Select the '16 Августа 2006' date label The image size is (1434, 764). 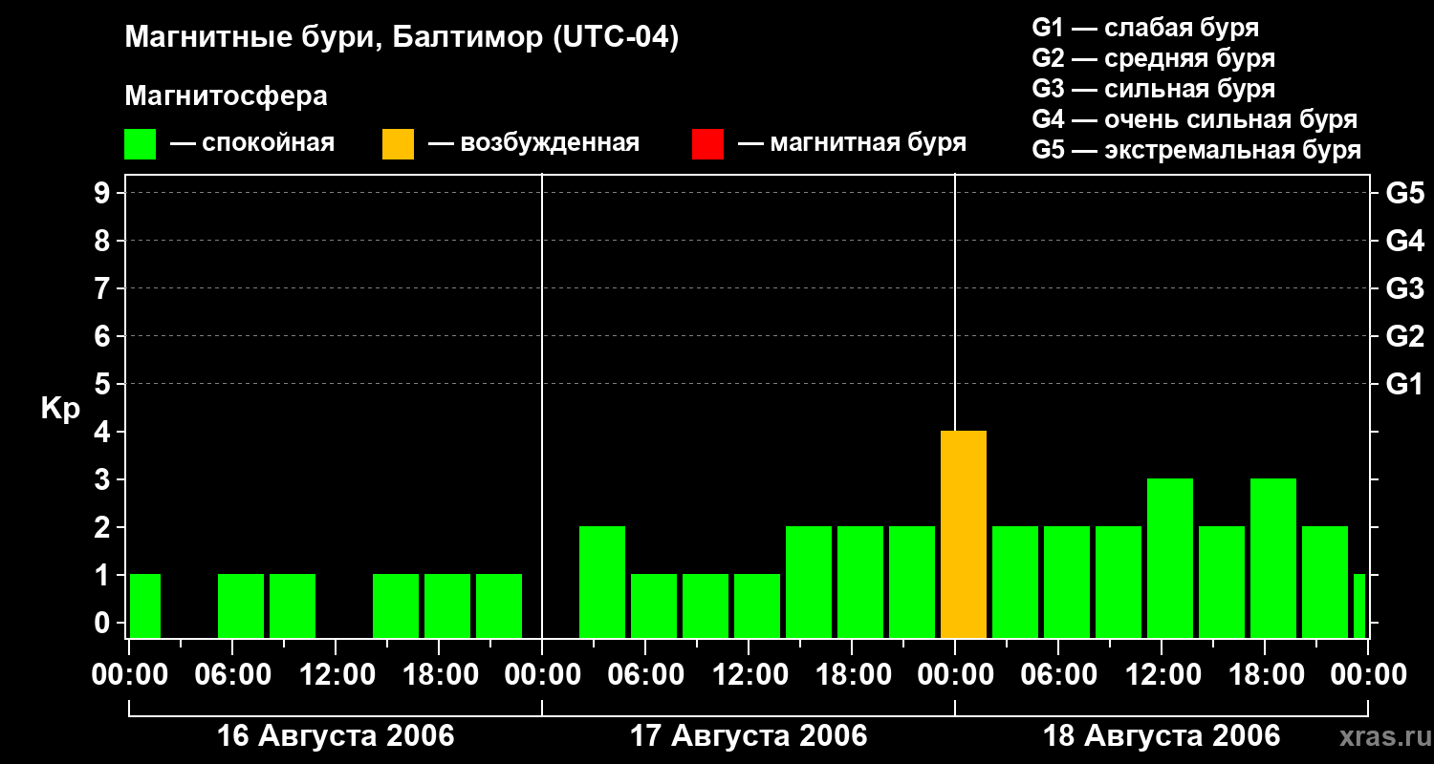335,735
